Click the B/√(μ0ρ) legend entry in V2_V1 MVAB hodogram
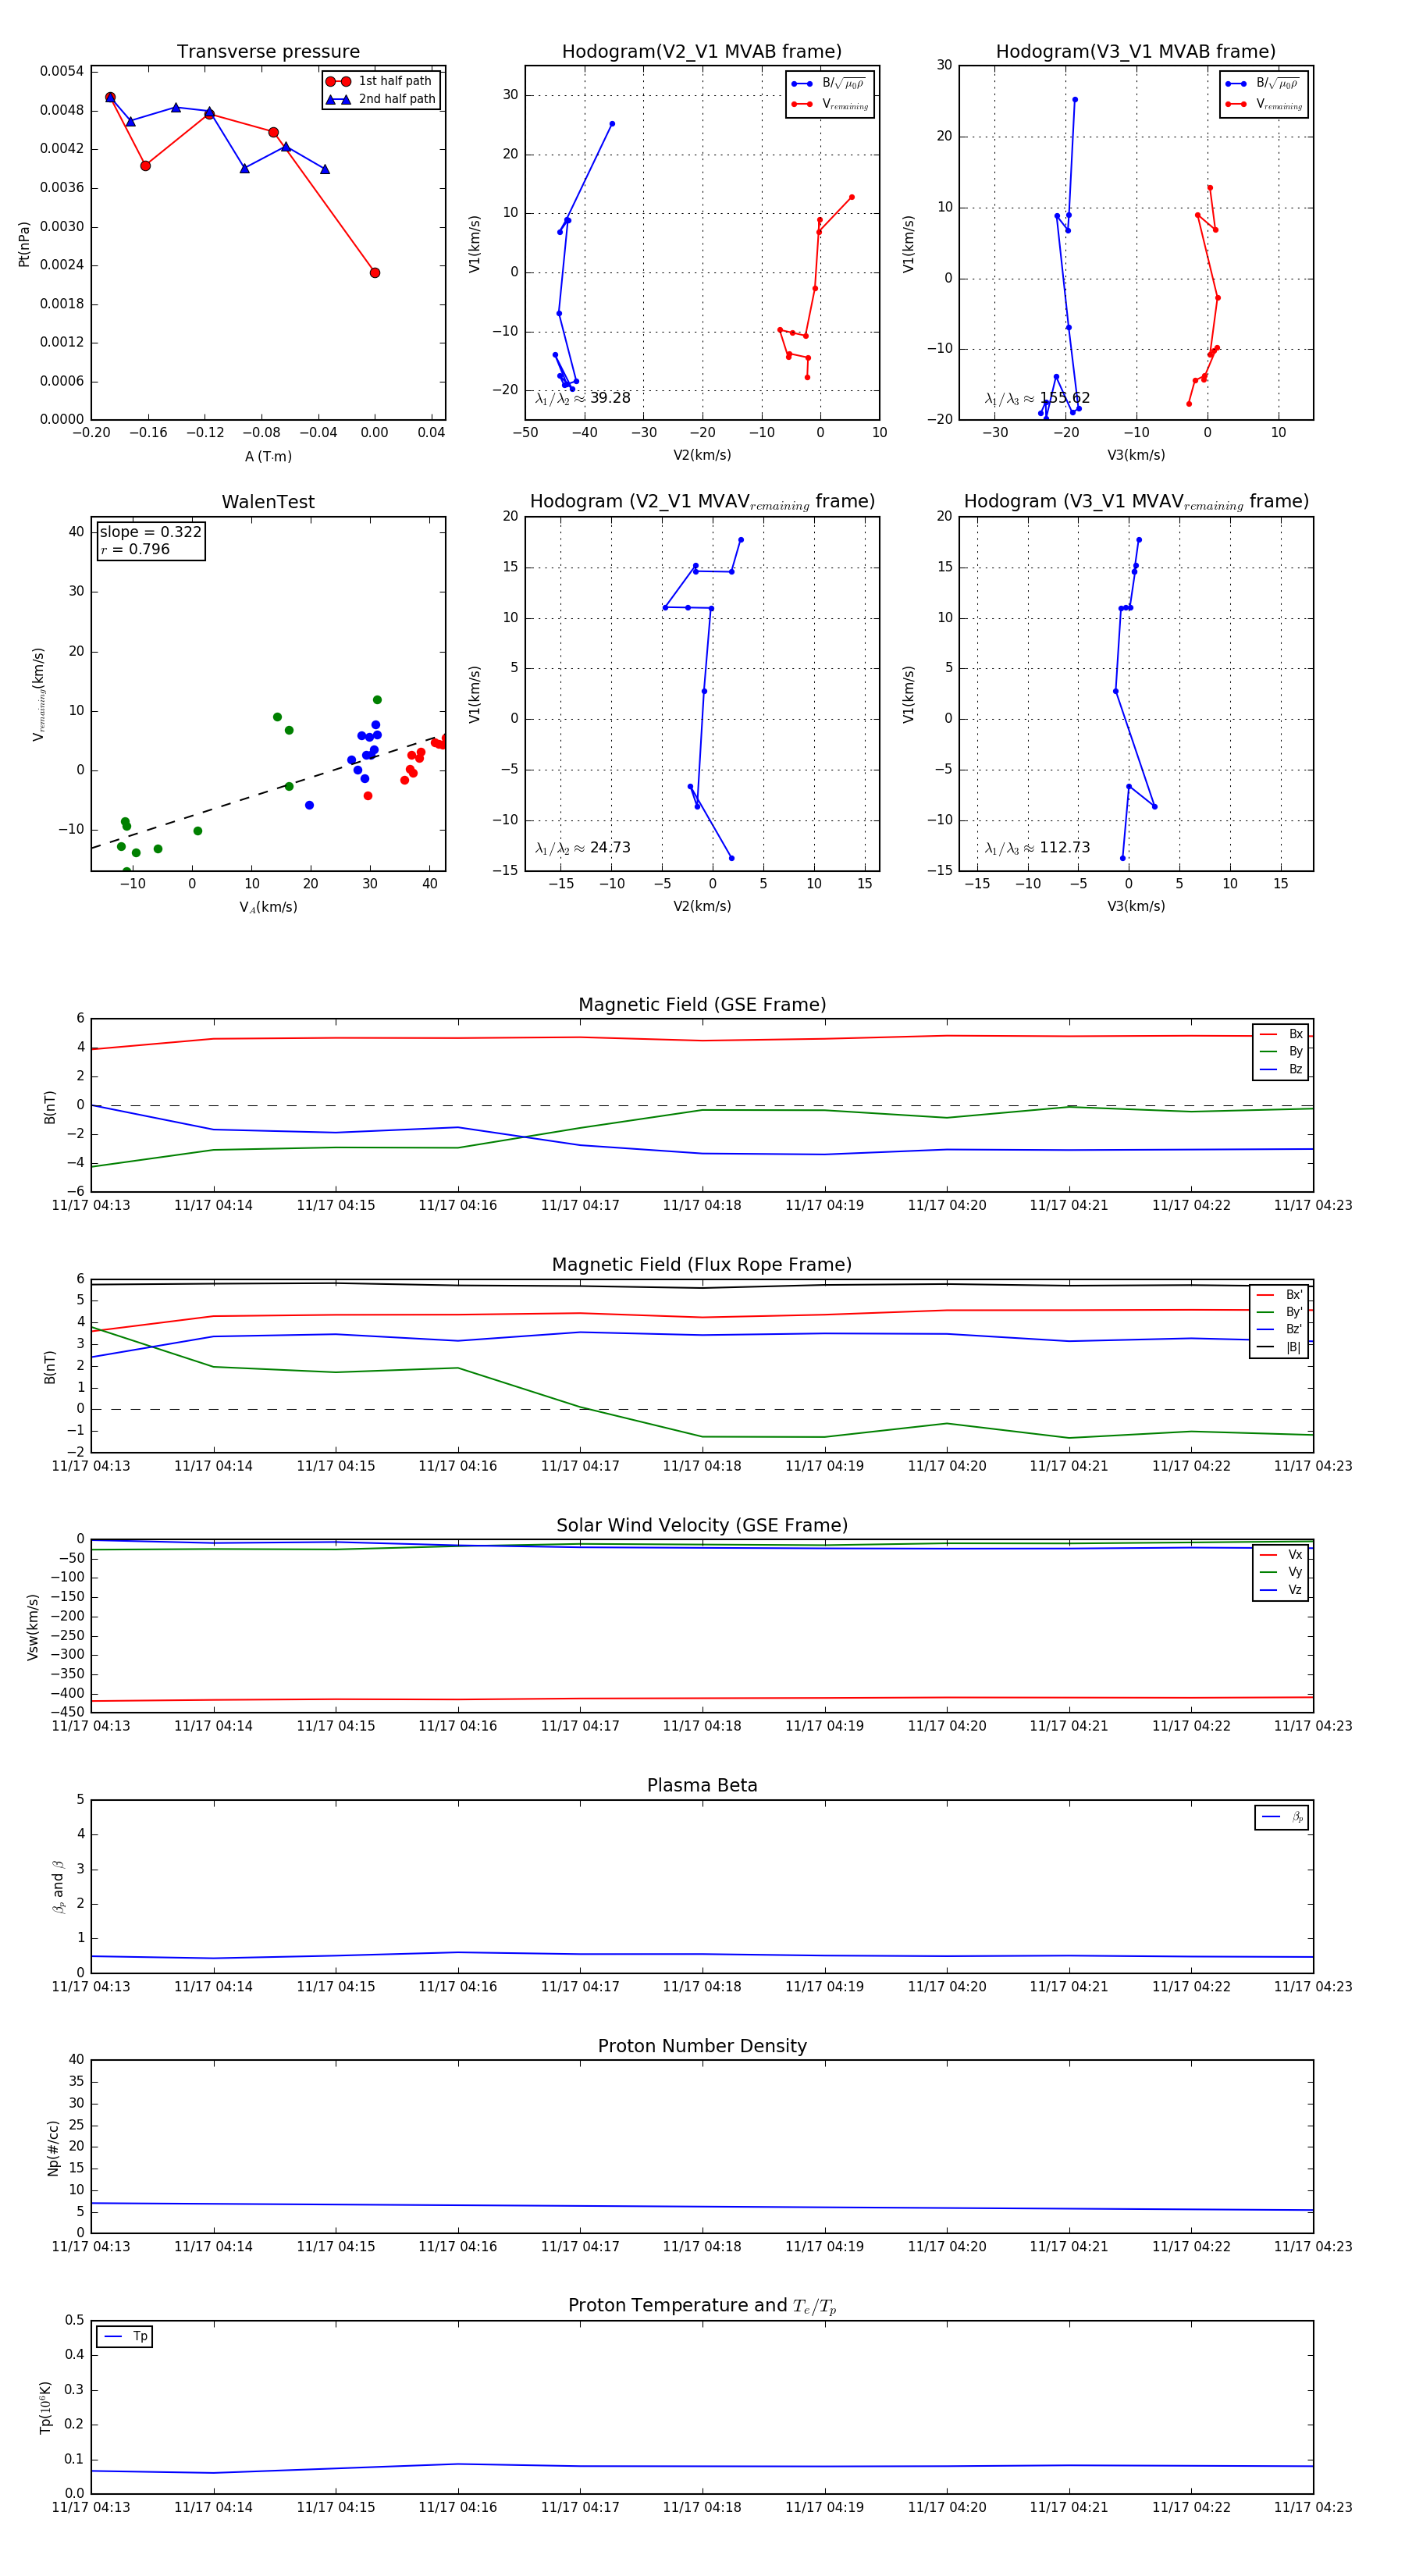This screenshot has height=2576, width=1405. click(830, 84)
